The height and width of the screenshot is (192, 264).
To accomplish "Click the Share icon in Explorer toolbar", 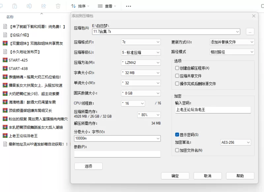I will [x=44, y=6].
